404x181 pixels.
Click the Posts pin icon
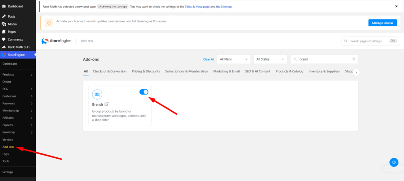coord(4,16)
